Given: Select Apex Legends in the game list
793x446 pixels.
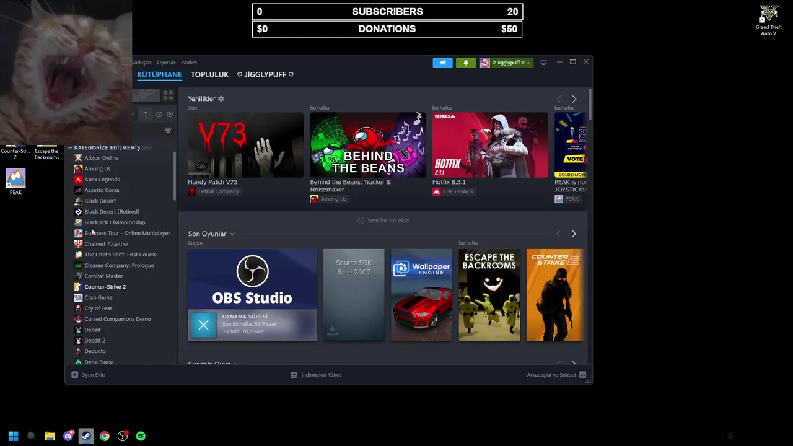Looking at the screenshot, I should pyautogui.click(x=102, y=180).
